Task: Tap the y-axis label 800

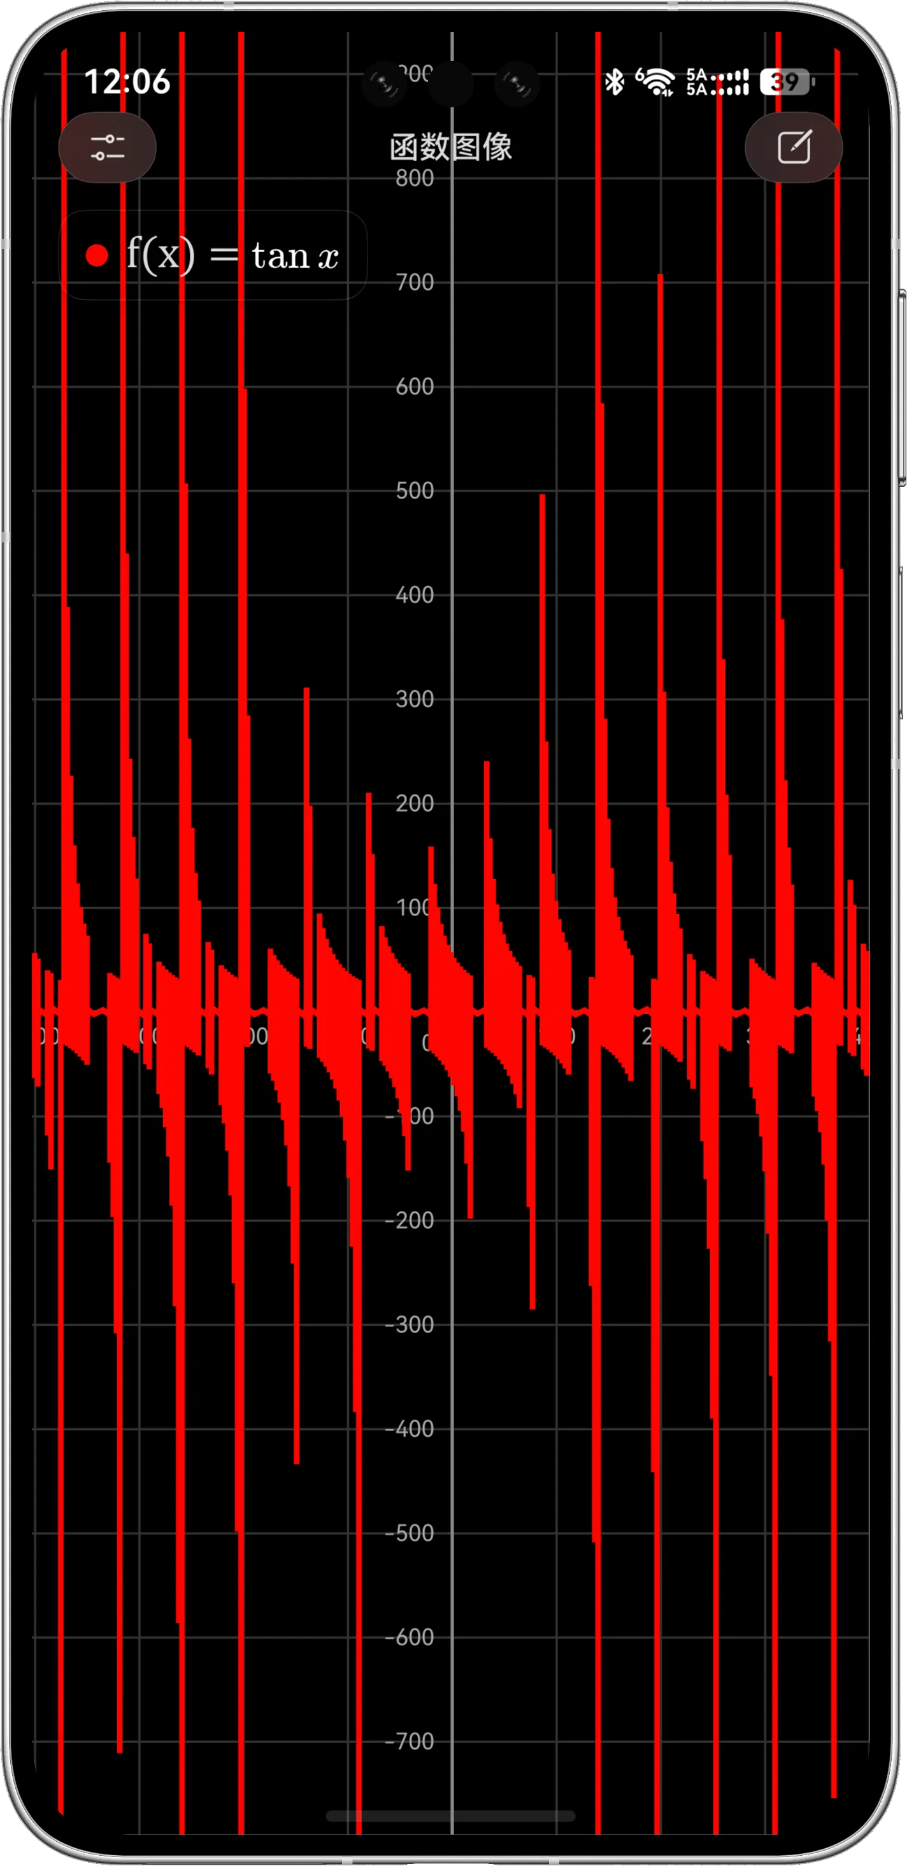Action: [x=415, y=178]
